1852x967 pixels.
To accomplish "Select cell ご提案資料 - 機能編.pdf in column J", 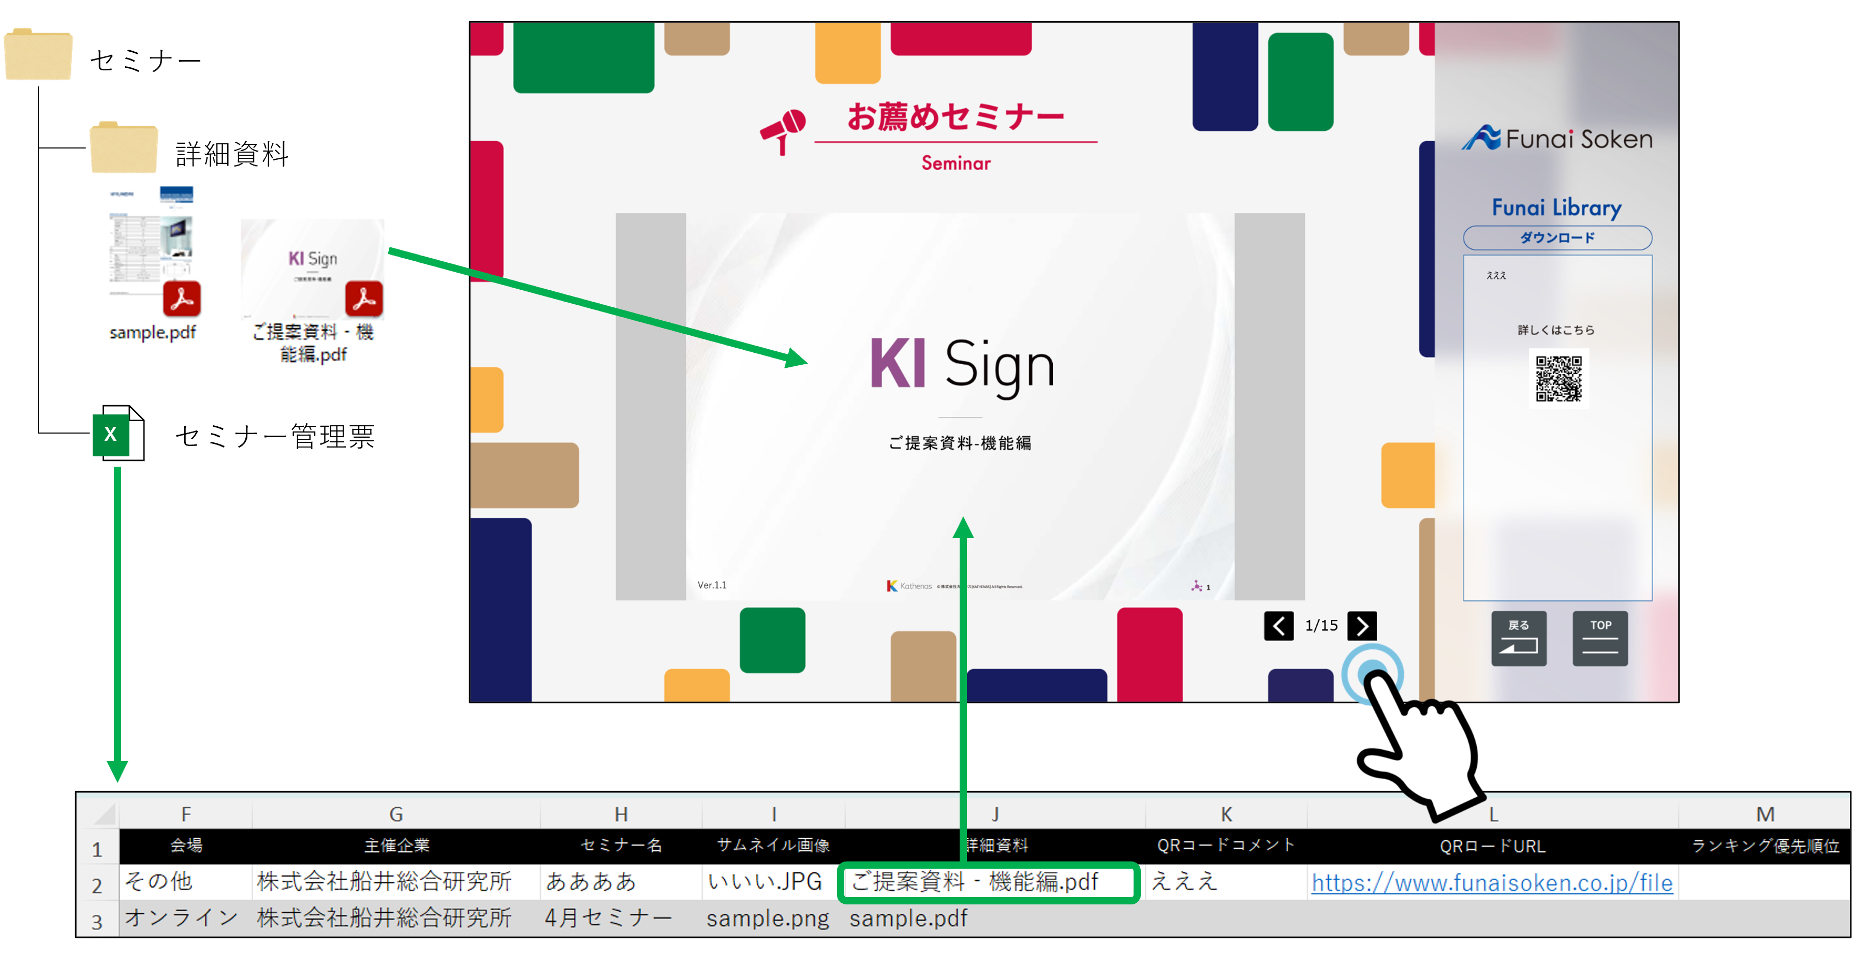I will coord(994,882).
